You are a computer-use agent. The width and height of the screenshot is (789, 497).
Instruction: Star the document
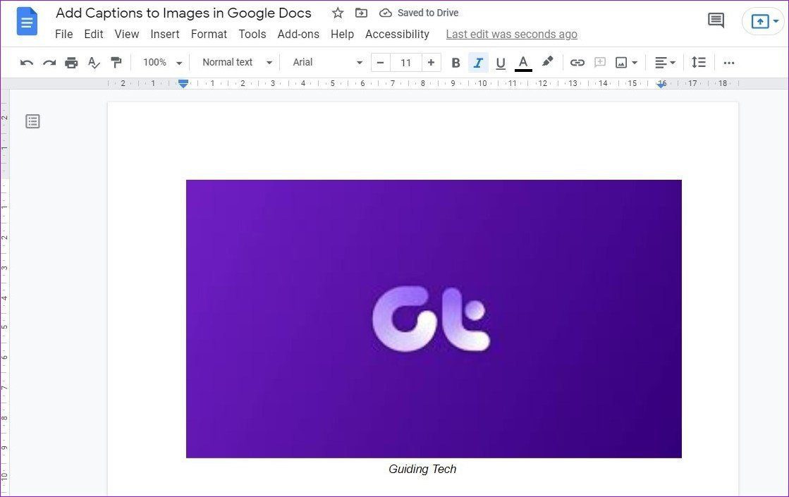(338, 13)
